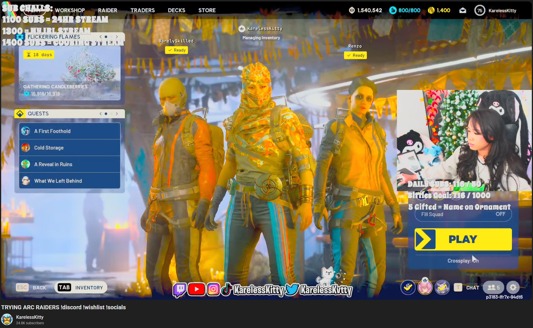Click the video title TRYING ARC RAIDERS
This screenshot has width=533, height=328.
tap(63, 307)
